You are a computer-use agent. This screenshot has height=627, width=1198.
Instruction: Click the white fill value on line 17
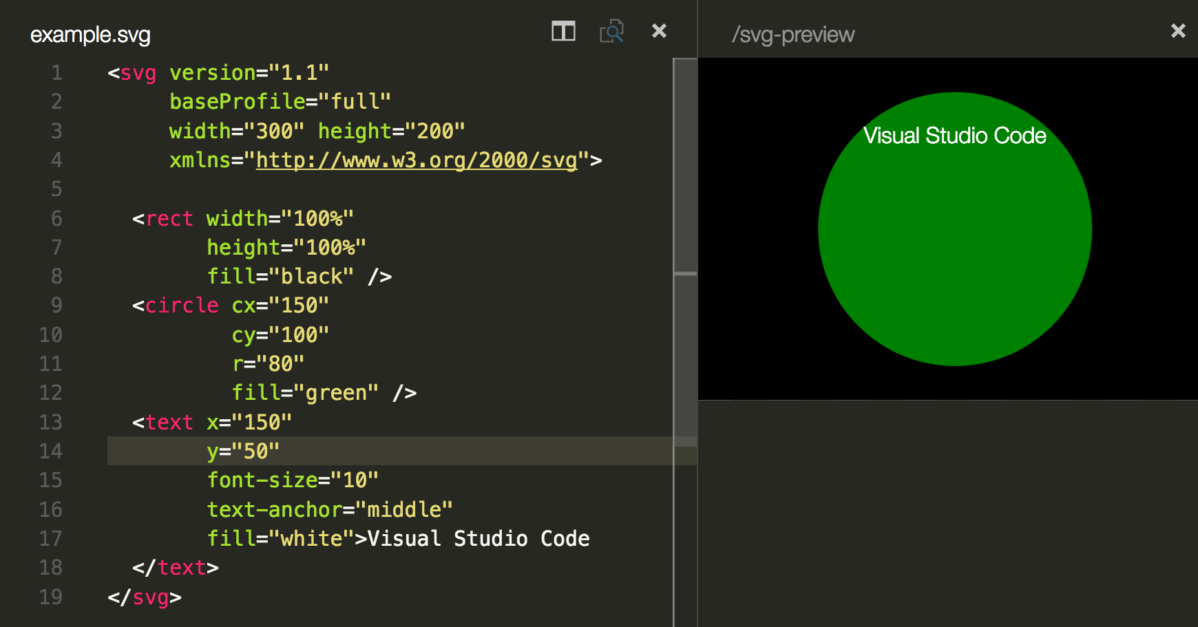point(311,538)
